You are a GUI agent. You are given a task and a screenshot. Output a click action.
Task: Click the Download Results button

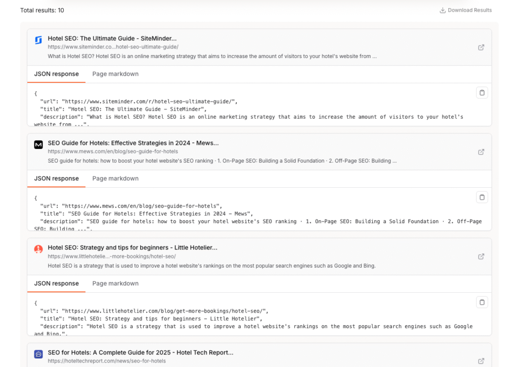[465, 10]
